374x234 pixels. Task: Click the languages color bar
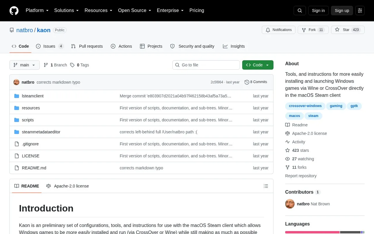pos(325,232)
